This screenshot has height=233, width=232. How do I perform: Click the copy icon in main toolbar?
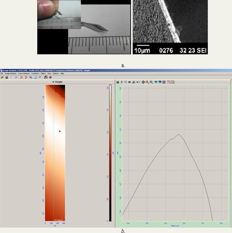pos(31,77)
